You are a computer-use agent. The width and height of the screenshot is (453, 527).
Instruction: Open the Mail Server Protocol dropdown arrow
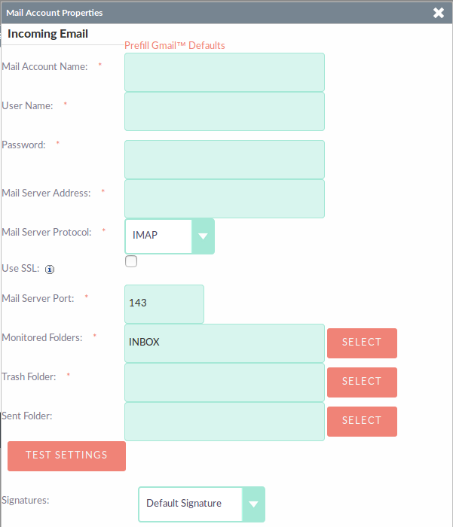coord(203,236)
